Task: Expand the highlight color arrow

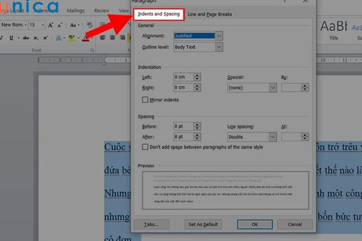Action: tap(78, 38)
